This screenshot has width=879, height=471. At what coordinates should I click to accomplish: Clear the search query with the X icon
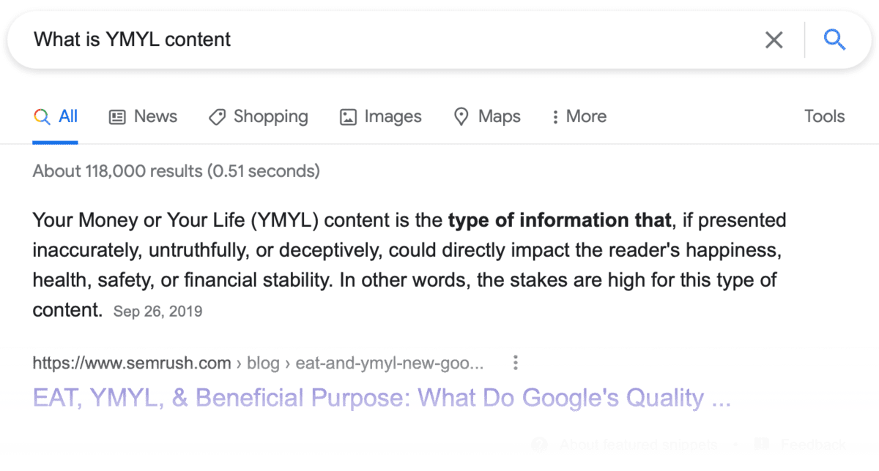(x=774, y=39)
